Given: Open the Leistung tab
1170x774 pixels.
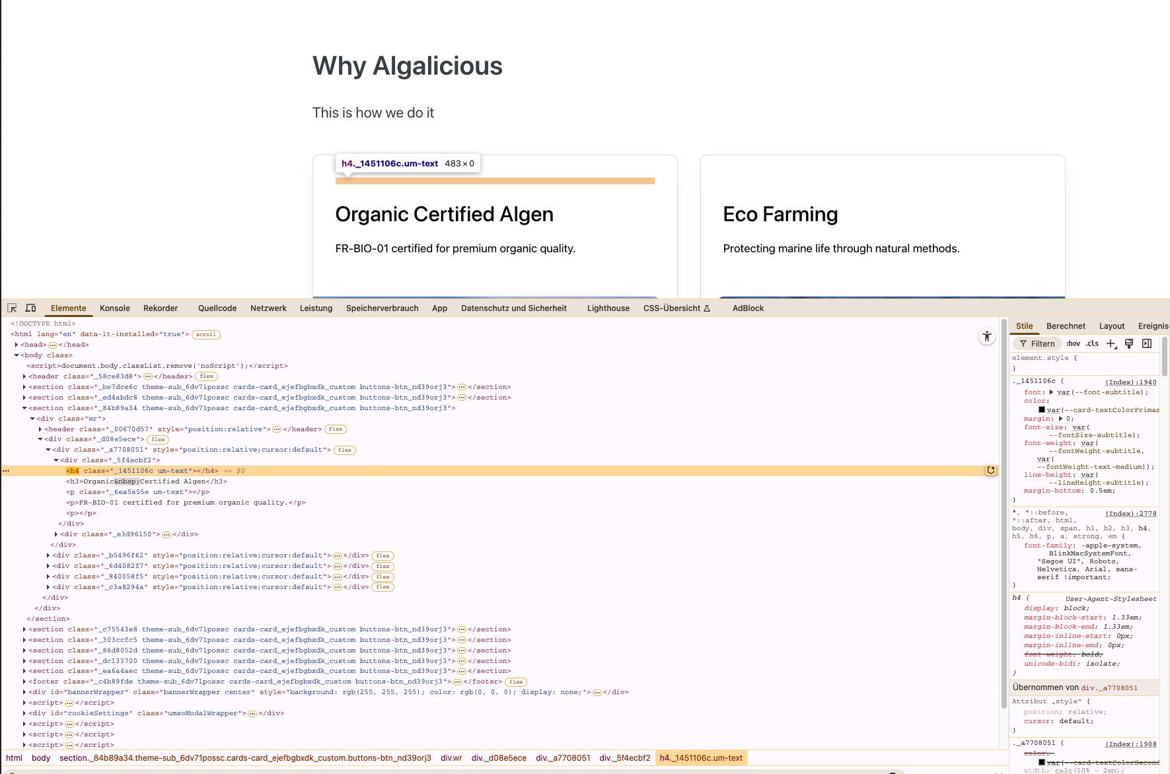Looking at the screenshot, I should point(316,308).
